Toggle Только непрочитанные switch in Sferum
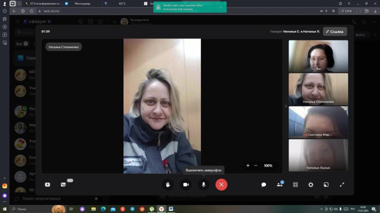This screenshot has height=213, width=380. click(x=97, y=199)
